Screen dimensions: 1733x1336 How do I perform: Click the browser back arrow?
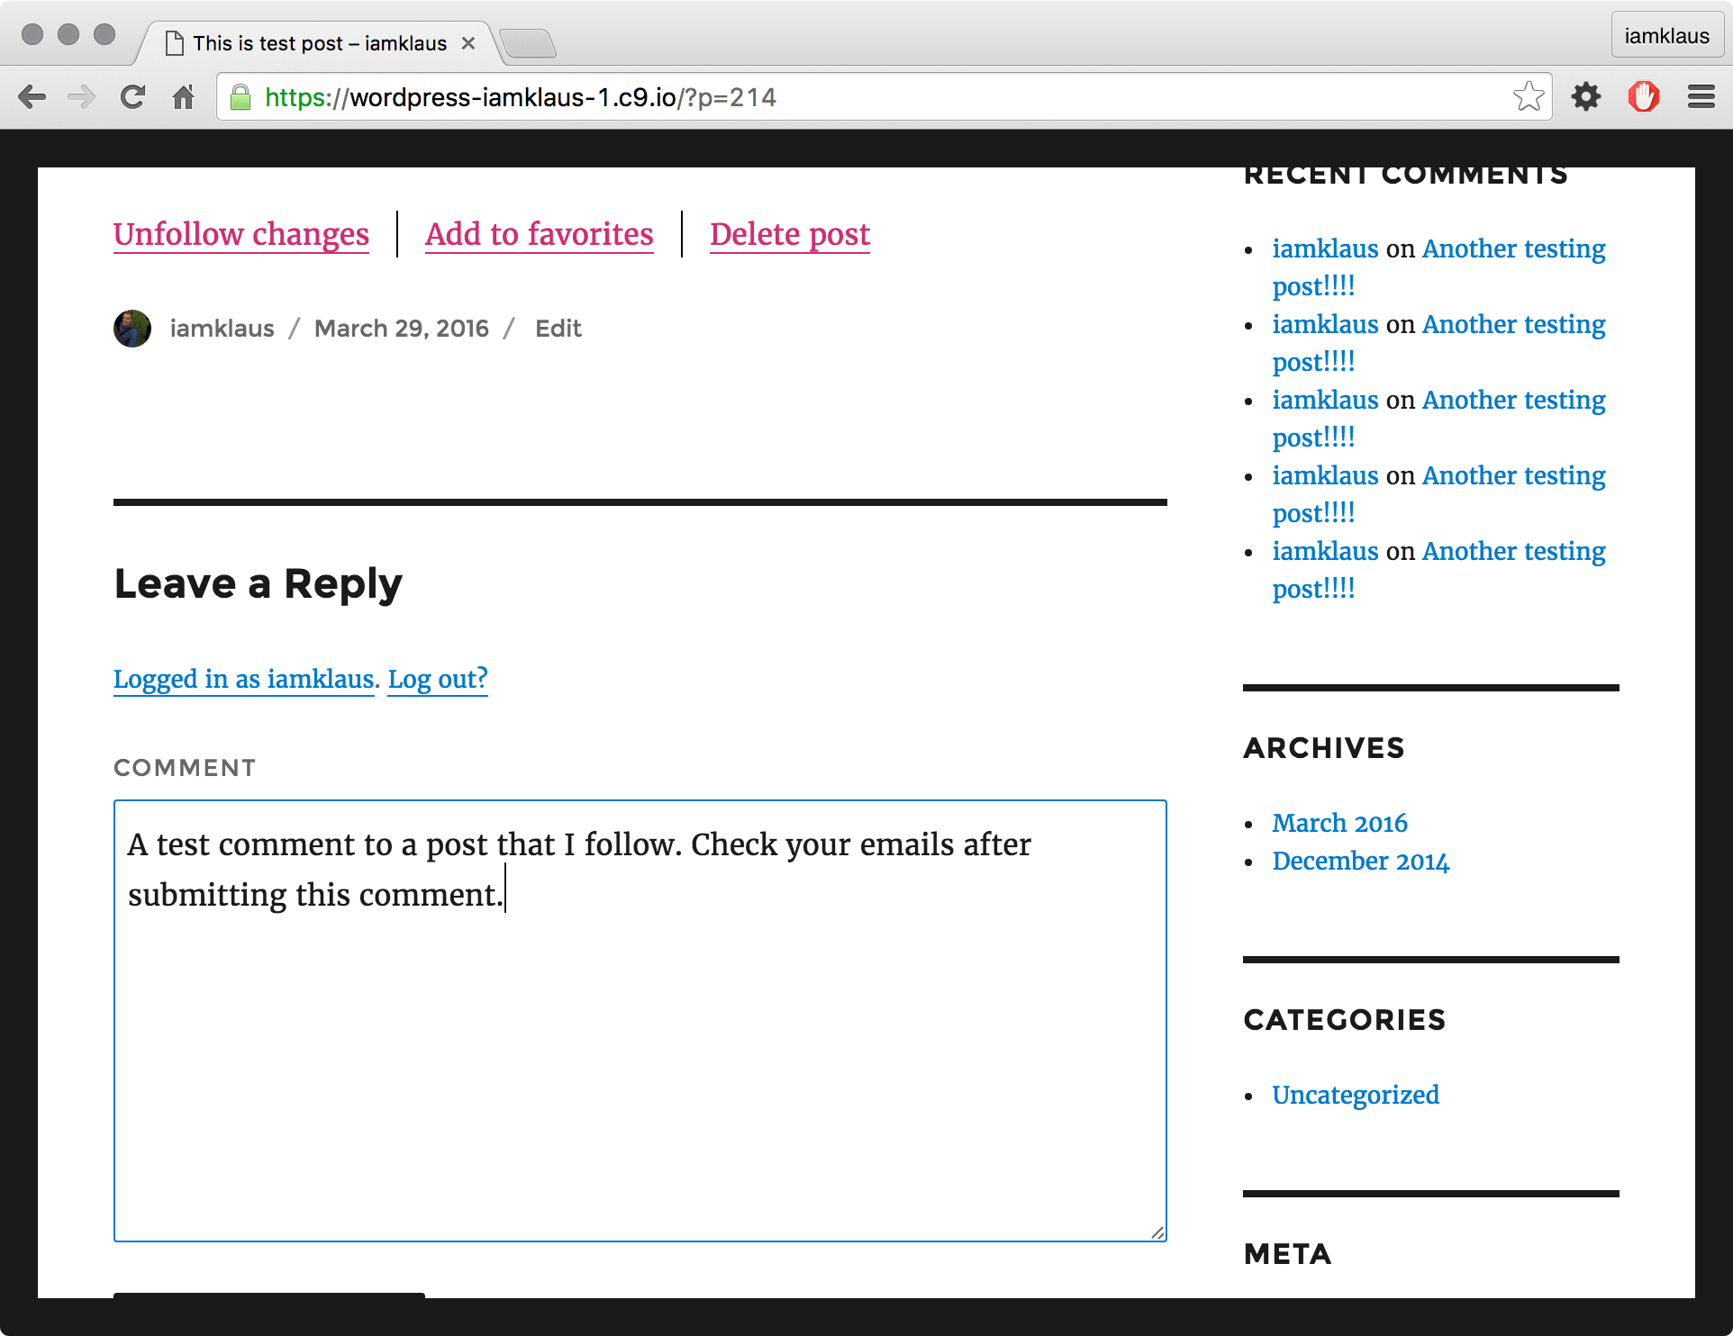click(x=32, y=97)
